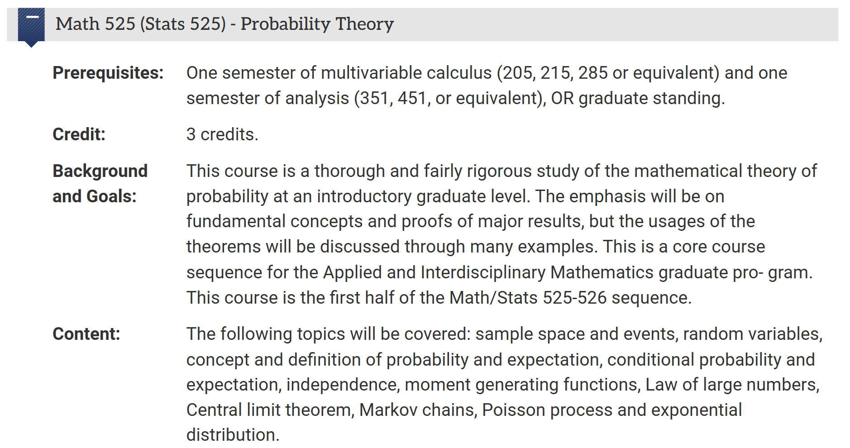
Task: Click the Background and Goals label
Action: coord(100,184)
